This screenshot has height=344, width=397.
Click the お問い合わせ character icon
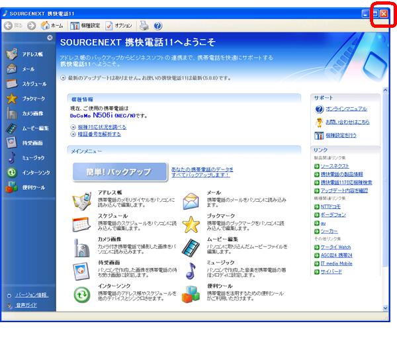pos(319,122)
